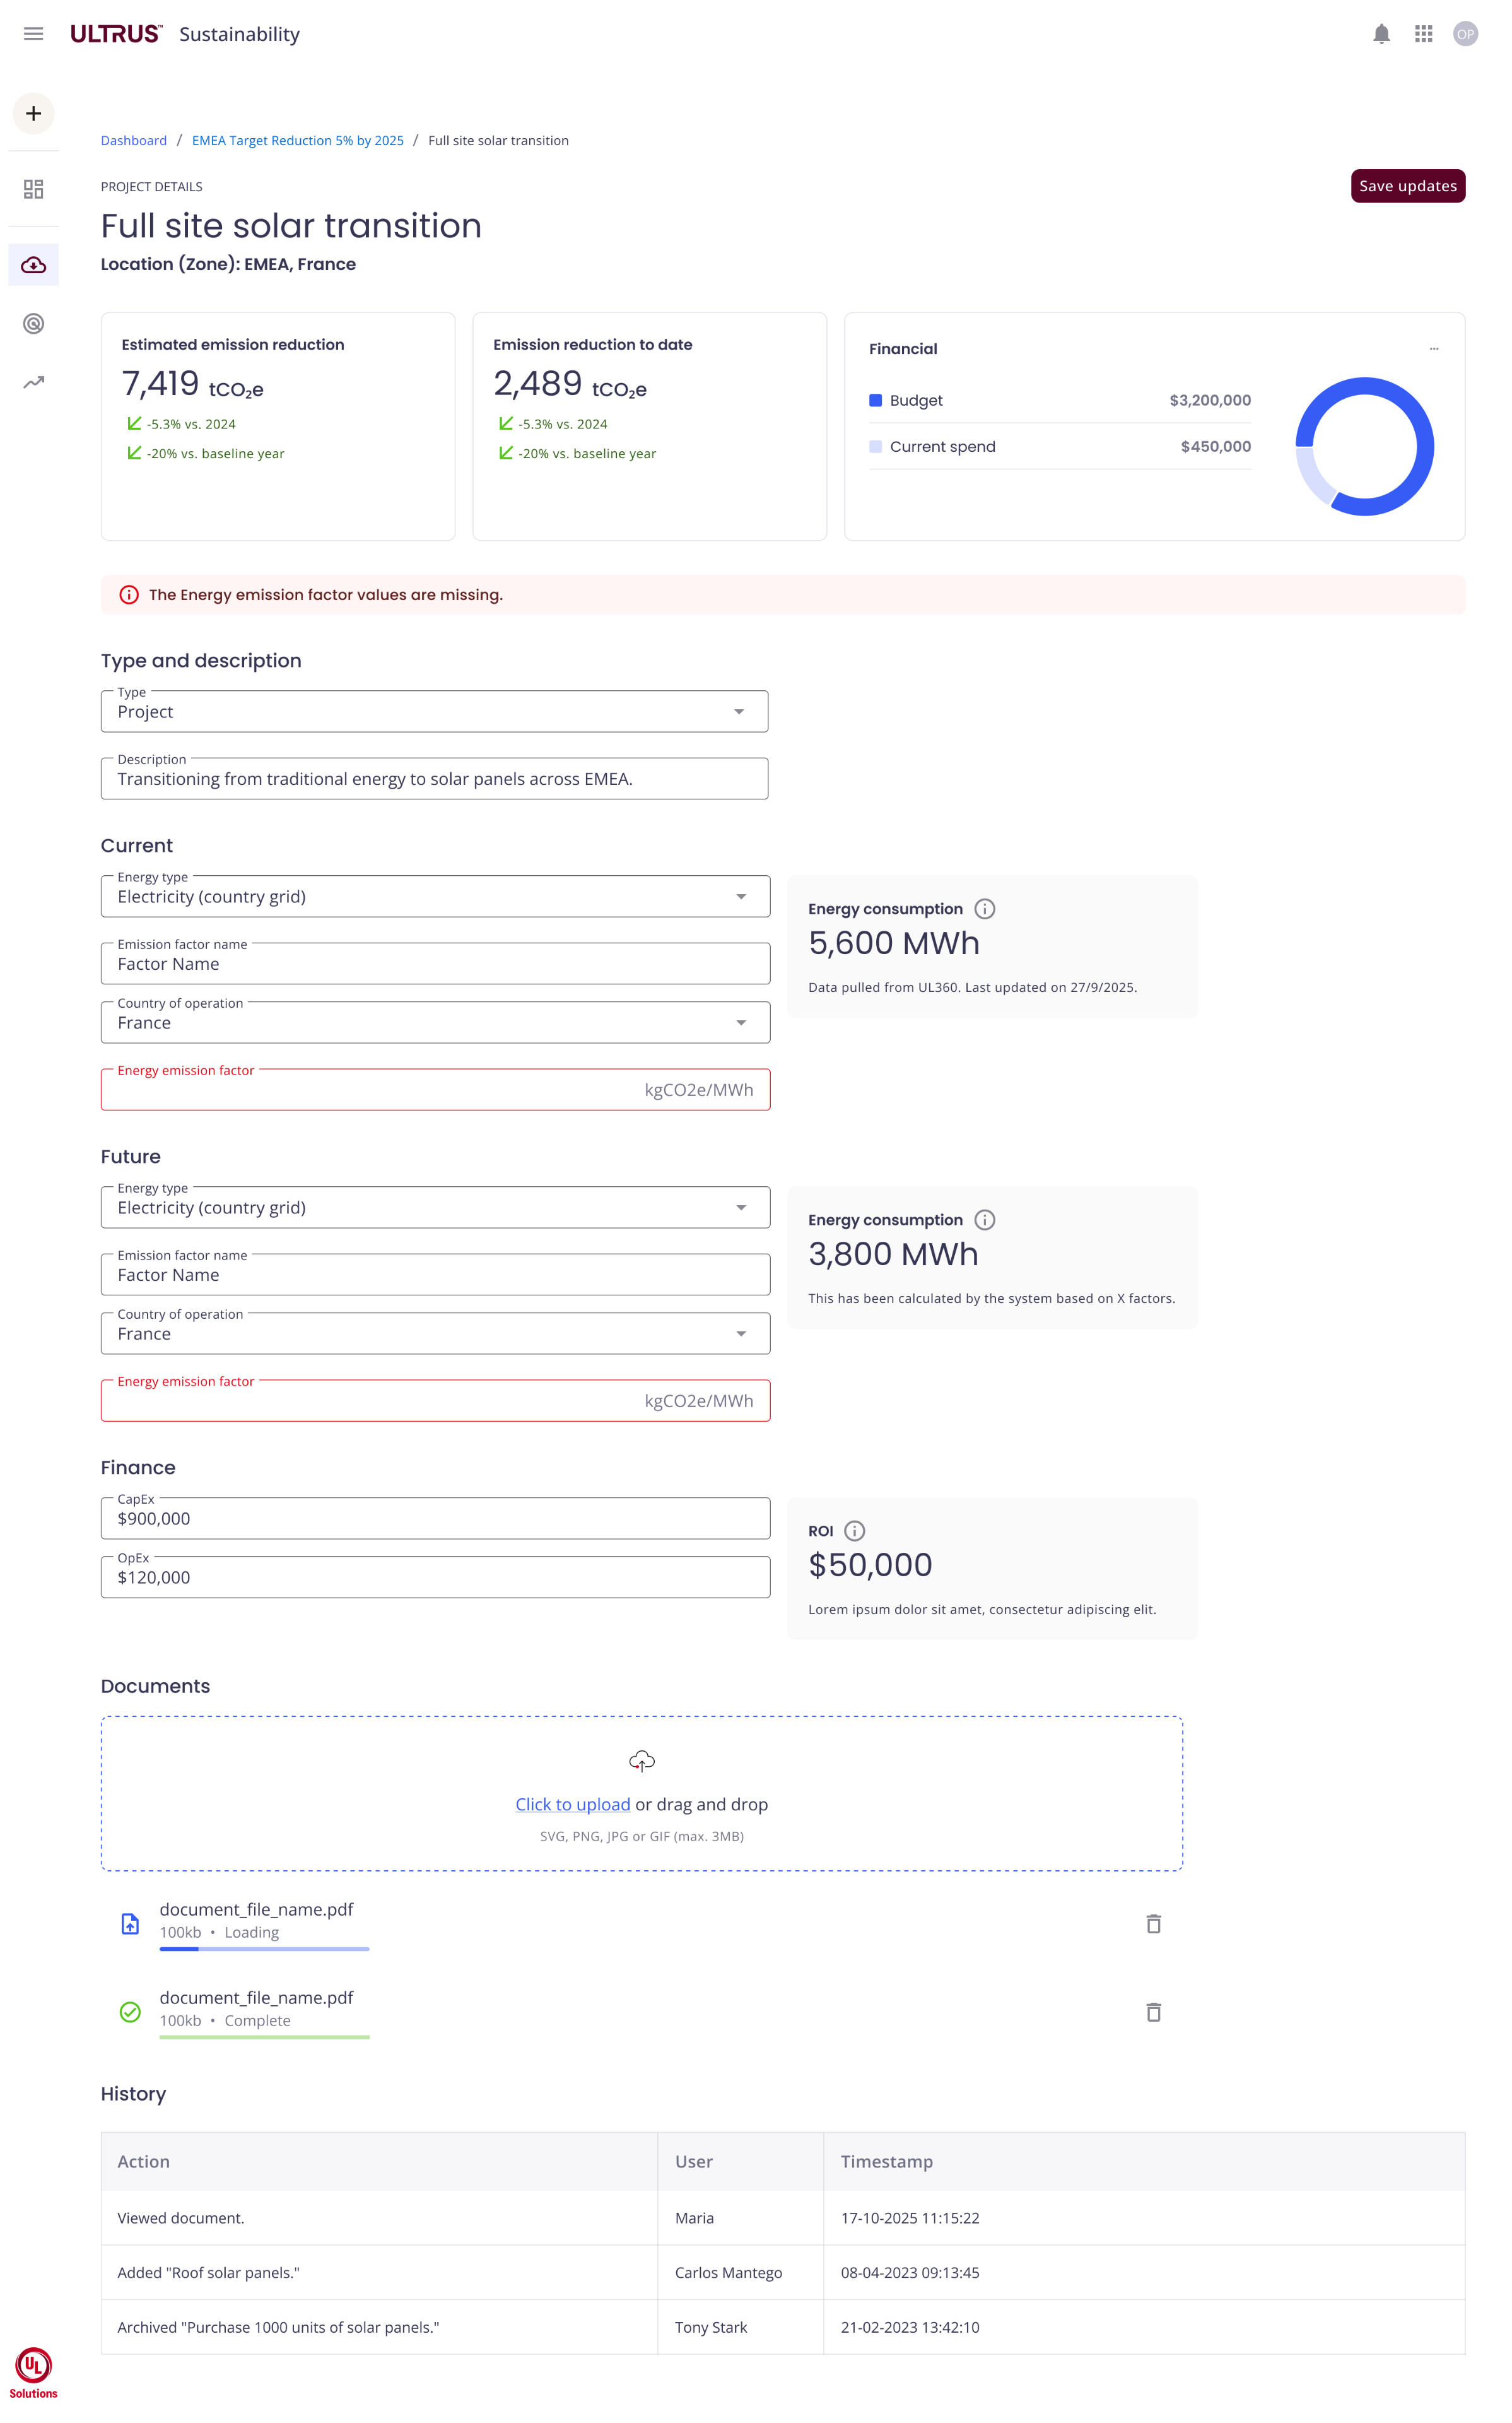Viewport: 1512px width, 2423px height.
Task: Open the apps grid launcher
Action: pyautogui.click(x=1423, y=34)
